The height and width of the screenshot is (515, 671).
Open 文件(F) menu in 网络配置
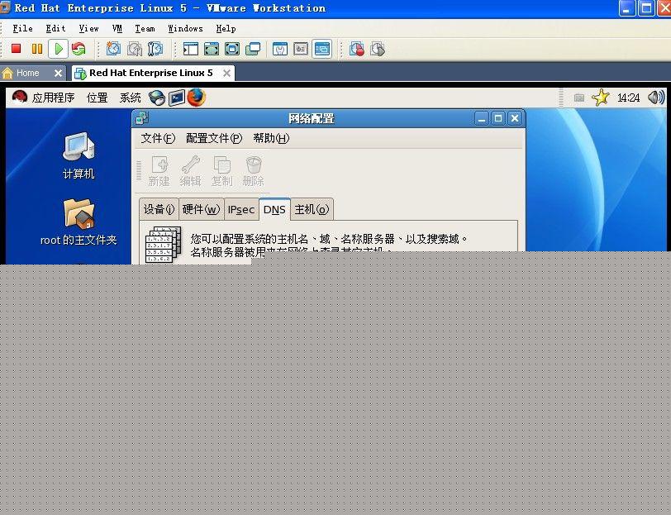tap(158, 138)
